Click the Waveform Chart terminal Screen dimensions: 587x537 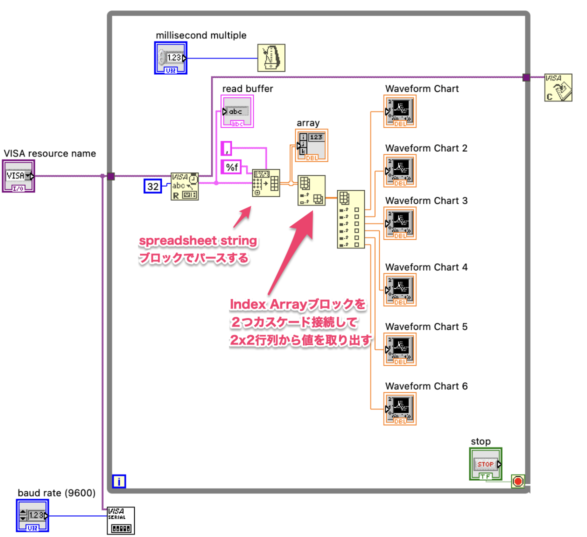coord(400,111)
